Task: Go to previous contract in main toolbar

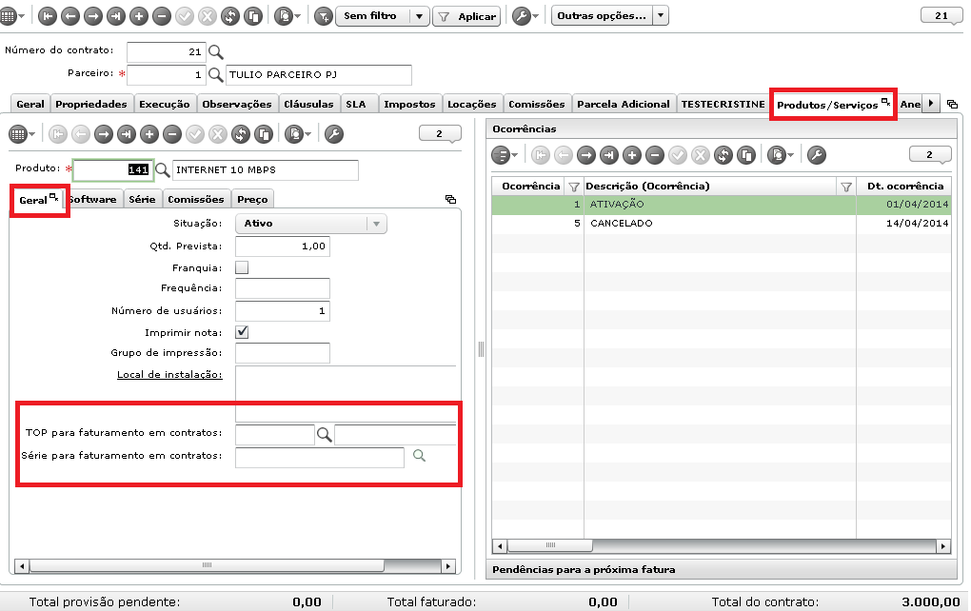Action: coord(70,16)
